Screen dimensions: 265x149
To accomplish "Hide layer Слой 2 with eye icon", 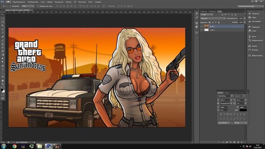I will click(202, 26).
